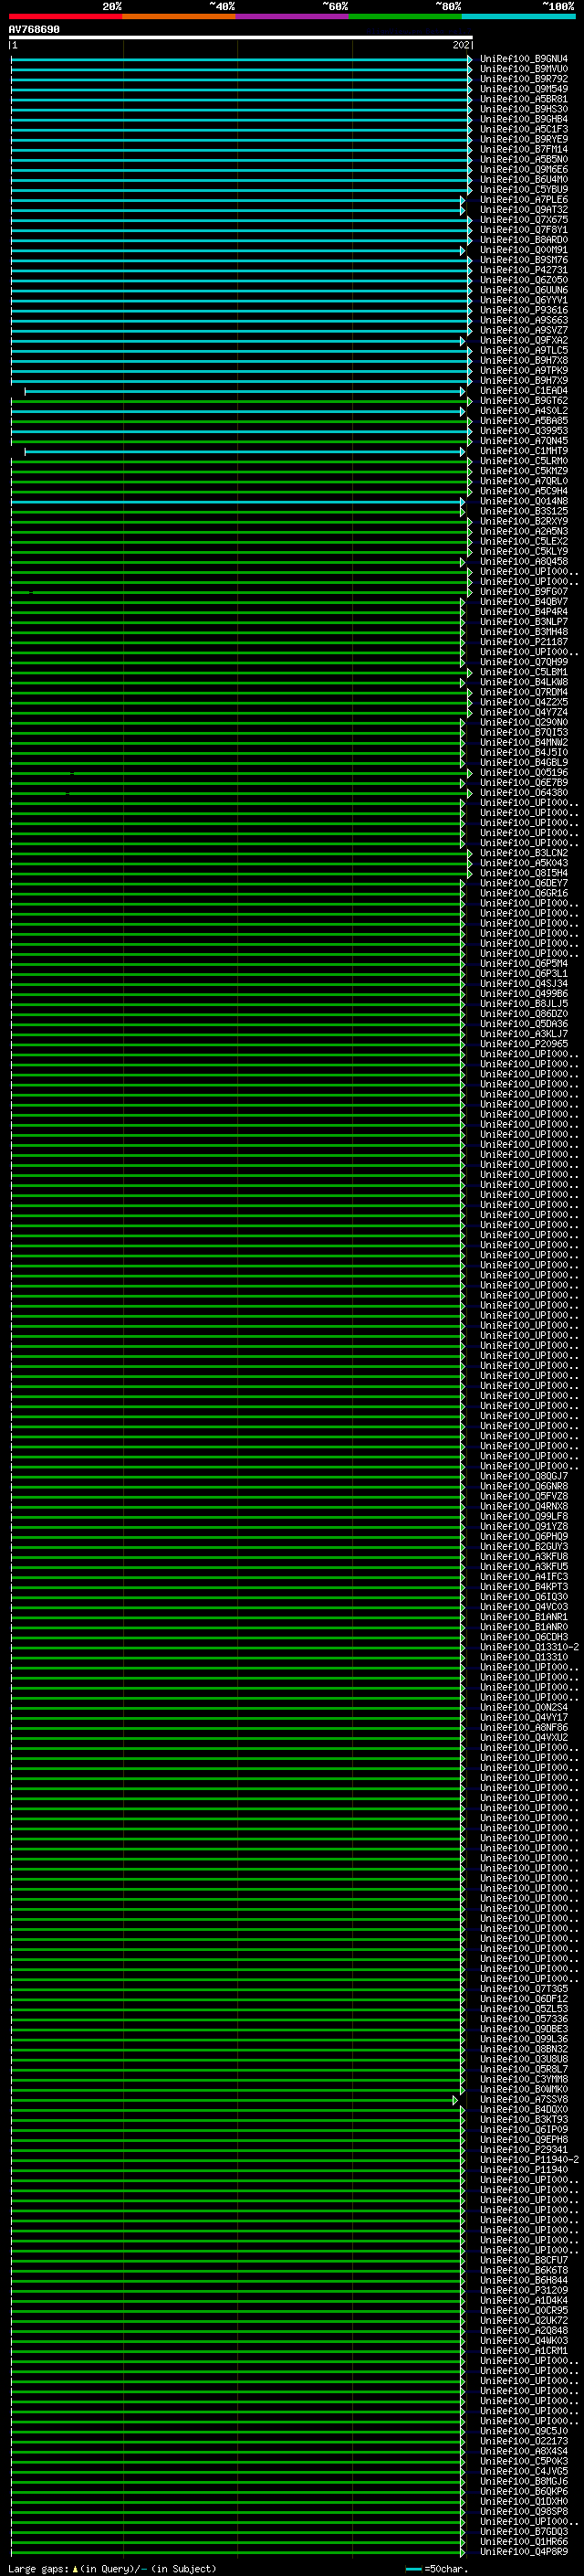The image size is (584, 2576).
Task: Open hit UniRef100_B9R792
Action: click(x=524, y=79)
